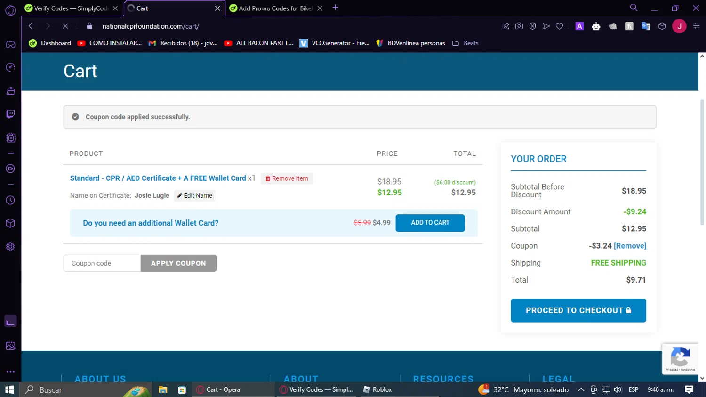Viewport: 706px width, 397px height.
Task: Open the Windows Start menu
Action: tap(9, 389)
